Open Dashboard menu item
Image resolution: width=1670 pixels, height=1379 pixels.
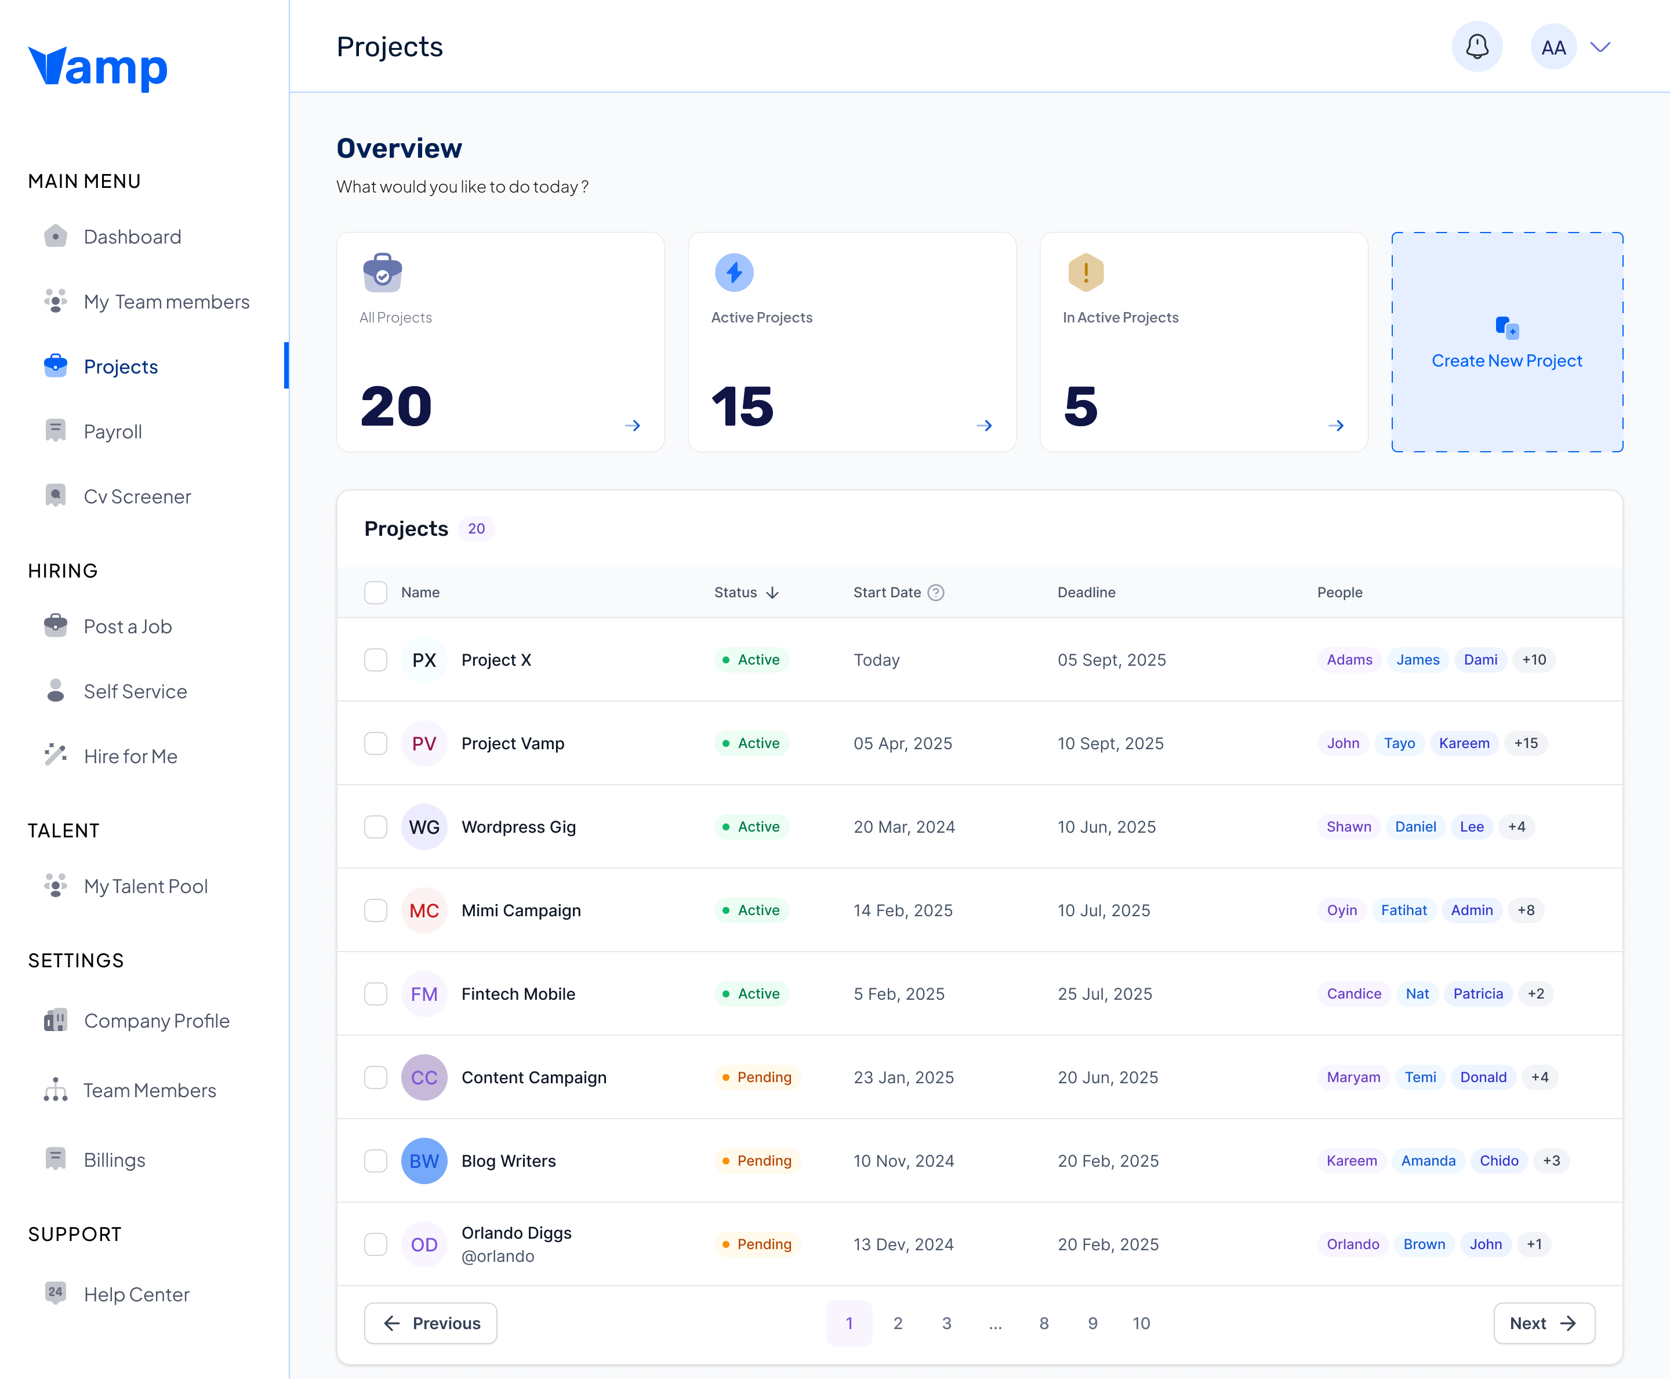(133, 237)
